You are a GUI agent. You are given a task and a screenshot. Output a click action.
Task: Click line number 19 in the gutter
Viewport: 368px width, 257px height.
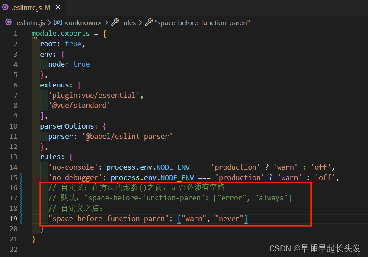tap(13, 218)
